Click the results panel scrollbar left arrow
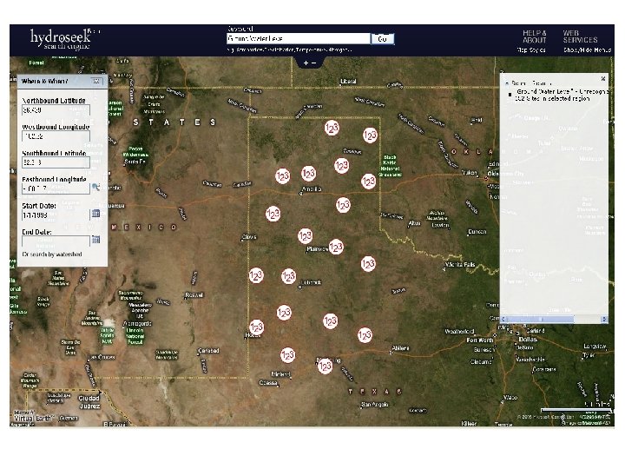This screenshot has height=469, width=625. click(503, 319)
